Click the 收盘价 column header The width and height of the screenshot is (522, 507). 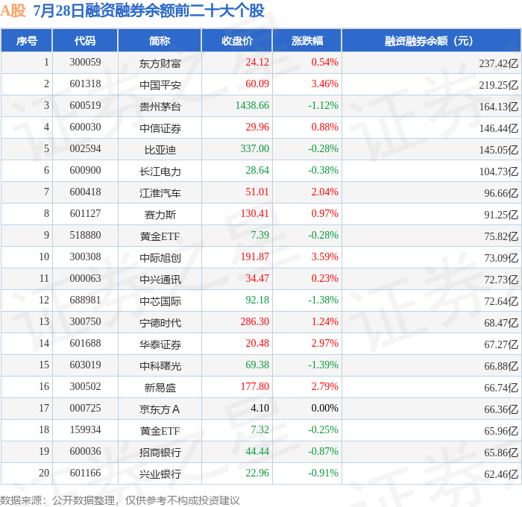pyautogui.click(x=237, y=40)
